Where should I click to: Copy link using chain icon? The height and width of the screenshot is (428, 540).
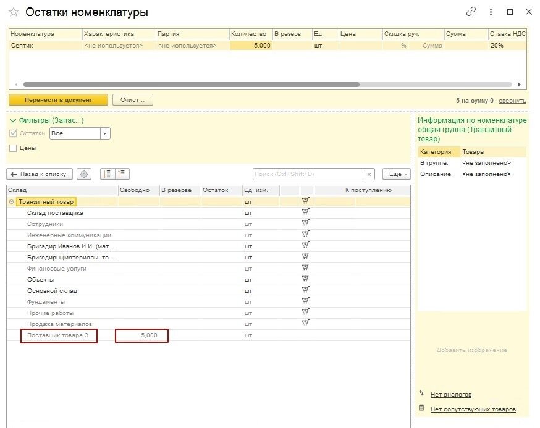471,12
